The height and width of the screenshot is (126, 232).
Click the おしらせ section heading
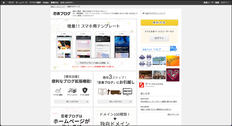[145, 93]
